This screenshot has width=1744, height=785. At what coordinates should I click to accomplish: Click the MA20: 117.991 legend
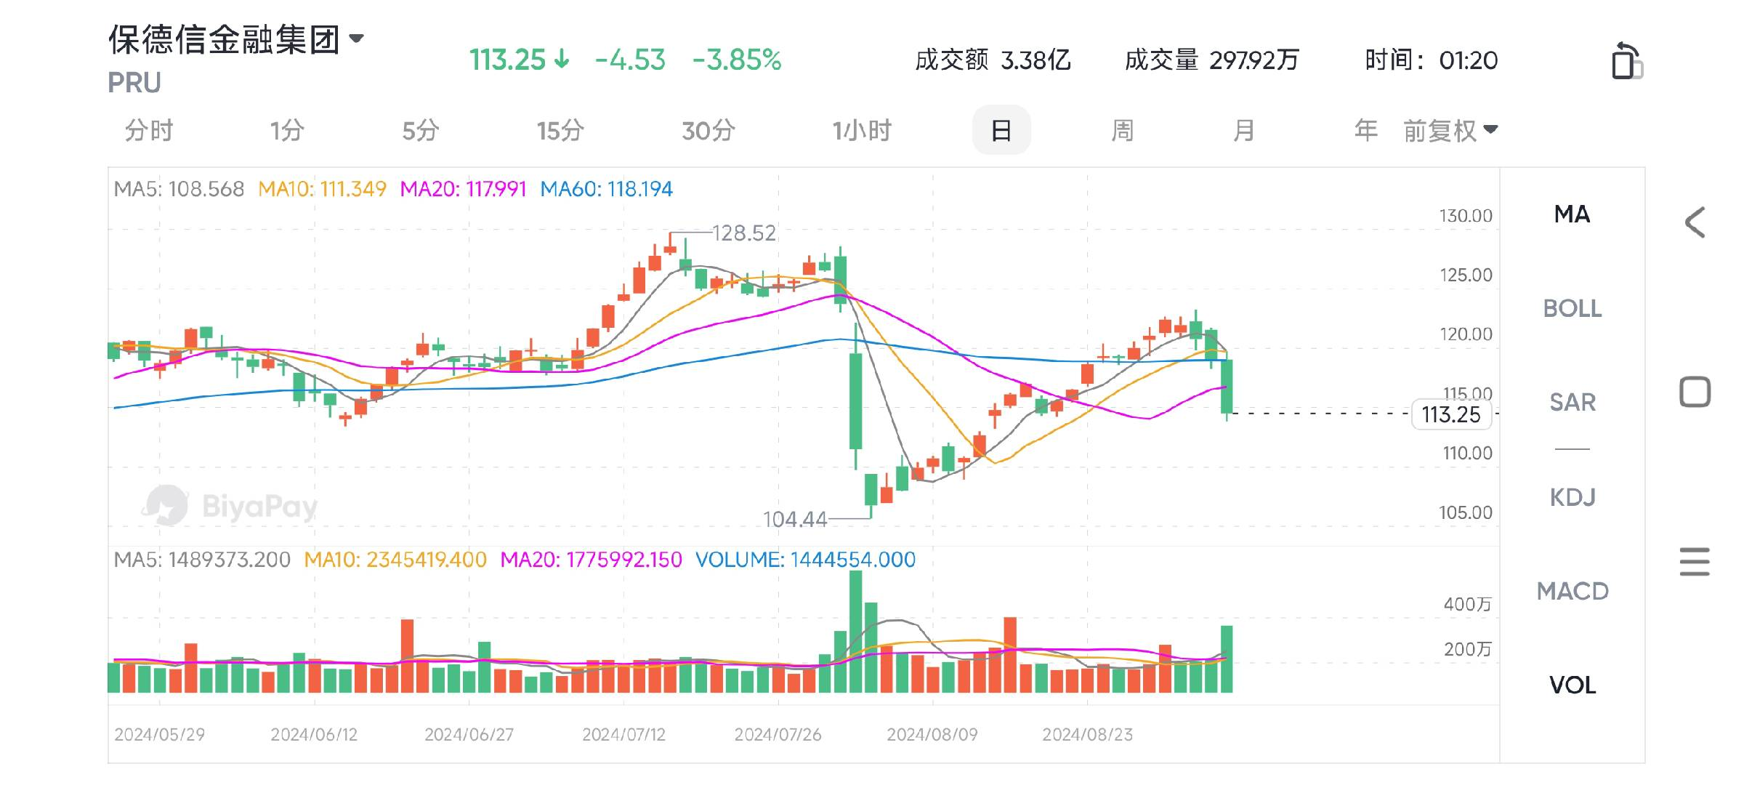463,189
